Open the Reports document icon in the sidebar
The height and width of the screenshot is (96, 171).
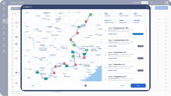[4, 45]
